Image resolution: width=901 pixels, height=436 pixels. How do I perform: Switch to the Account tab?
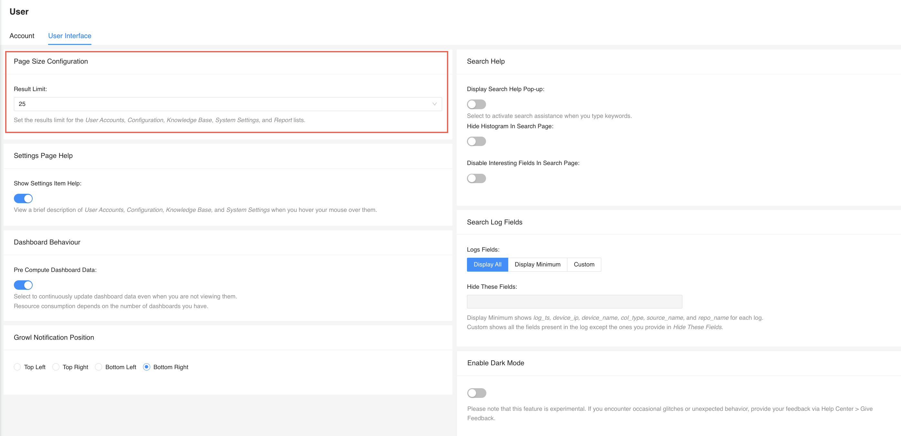(22, 36)
